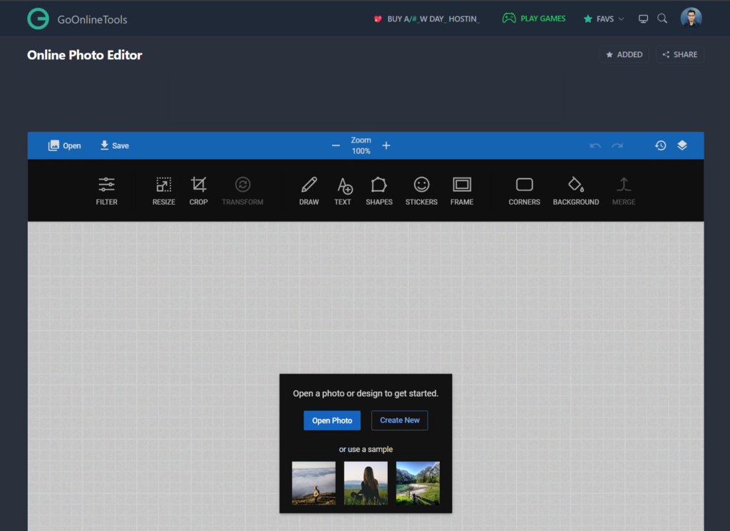Select the Corners tool
This screenshot has width=730, height=531.
click(524, 190)
